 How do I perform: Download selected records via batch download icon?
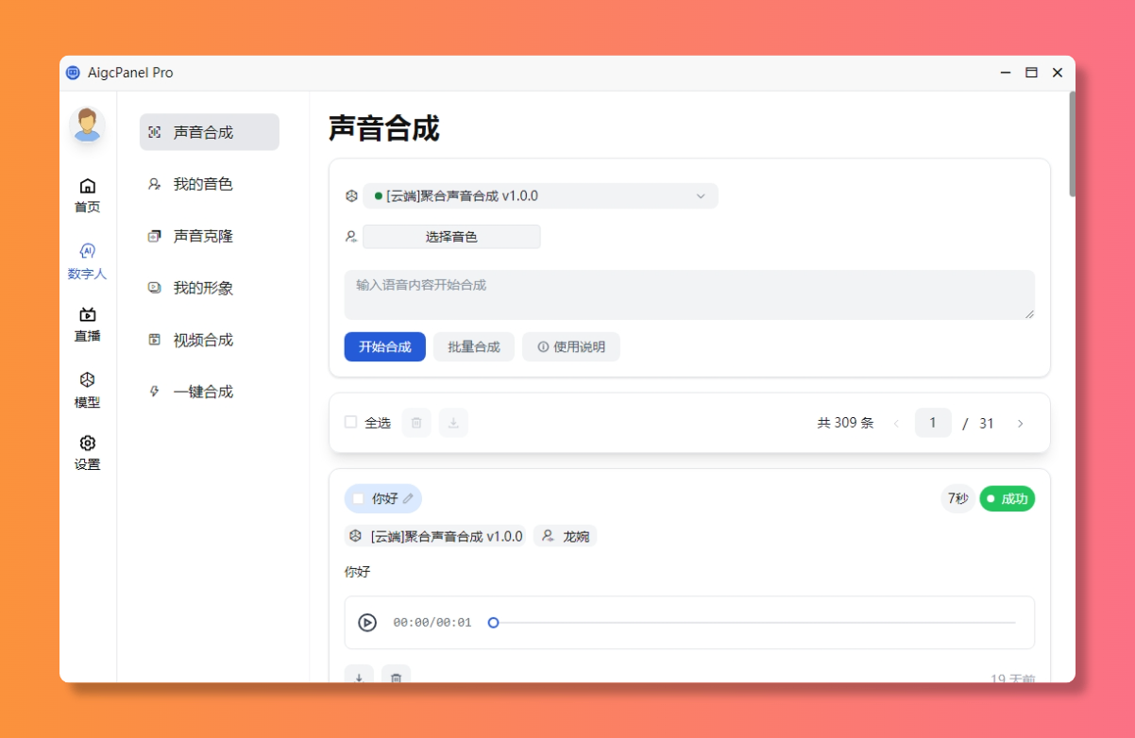[x=453, y=423]
